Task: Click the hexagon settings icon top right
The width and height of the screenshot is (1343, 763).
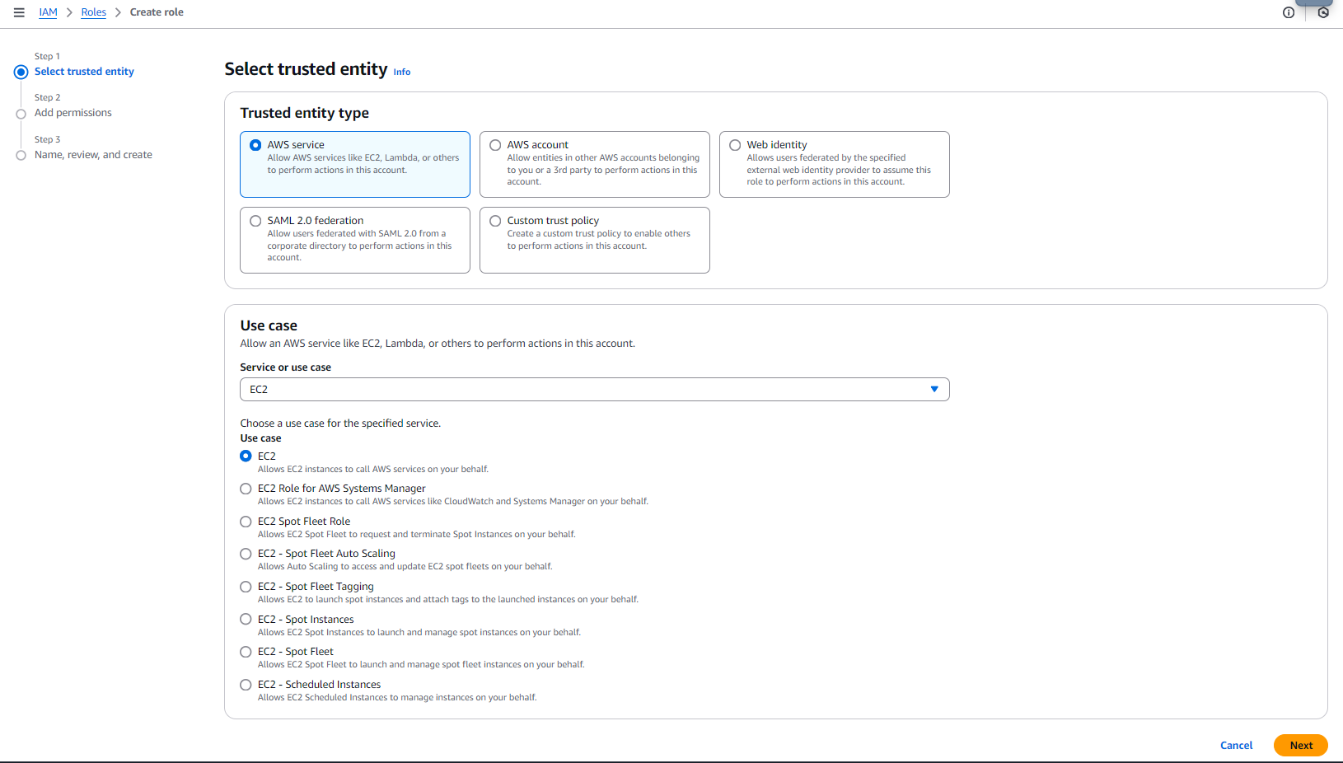Action: pos(1323,12)
